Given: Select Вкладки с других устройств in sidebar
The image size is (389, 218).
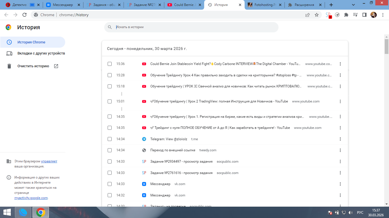Looking at the screenshot, I should [41, 53].
